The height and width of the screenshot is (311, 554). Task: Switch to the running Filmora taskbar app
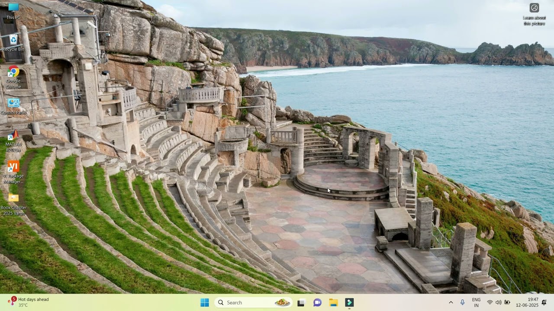click(x=349, y=302)
